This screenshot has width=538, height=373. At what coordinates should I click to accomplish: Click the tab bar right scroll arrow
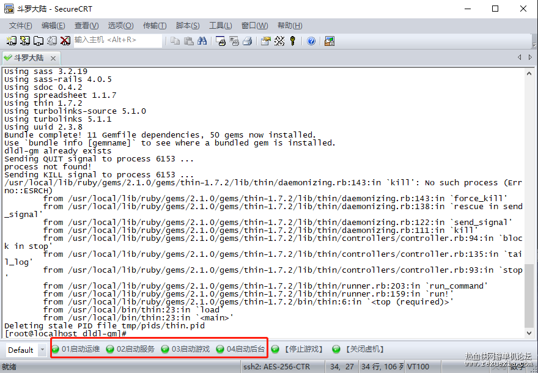pyautogui.click(x=531, y=57)
